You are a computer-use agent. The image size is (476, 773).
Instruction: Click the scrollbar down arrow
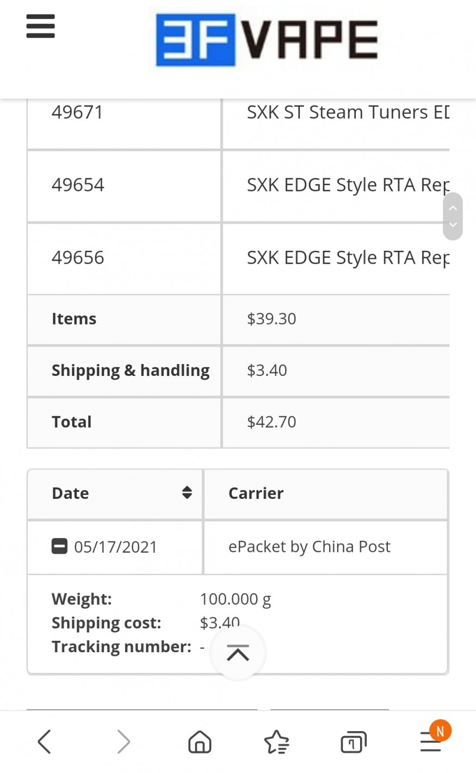click(453, 225)
